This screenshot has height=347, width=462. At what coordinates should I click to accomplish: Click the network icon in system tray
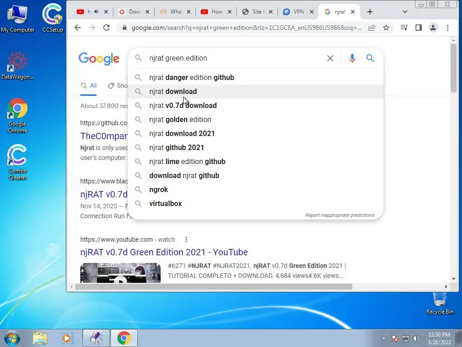pos(406,338)
